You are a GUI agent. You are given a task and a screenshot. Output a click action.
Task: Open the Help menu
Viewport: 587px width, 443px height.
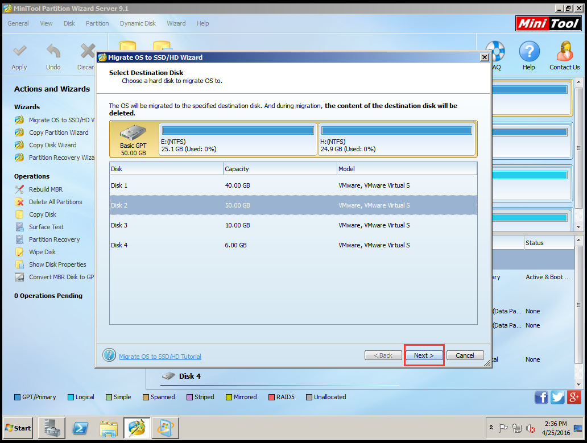tap(203, 23)
